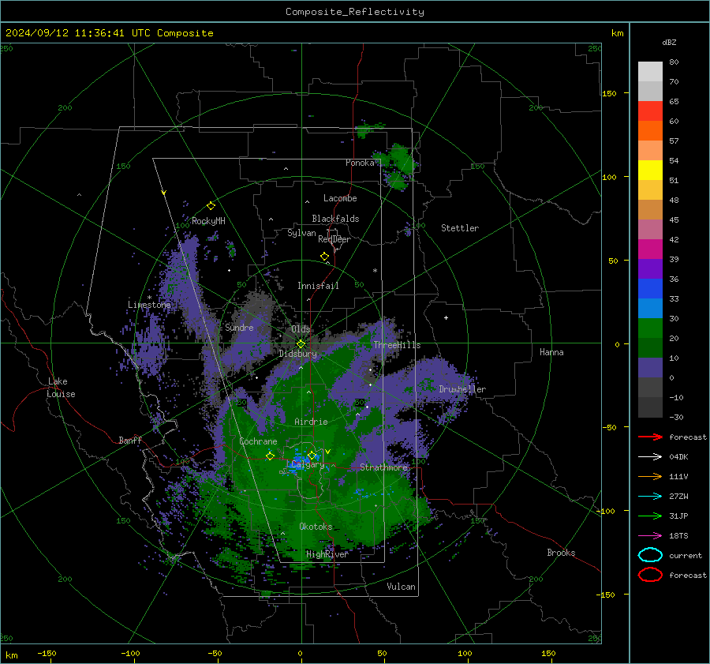710x664 pixels.
Task: Select the Sylvan label
Action: [301, 233]
